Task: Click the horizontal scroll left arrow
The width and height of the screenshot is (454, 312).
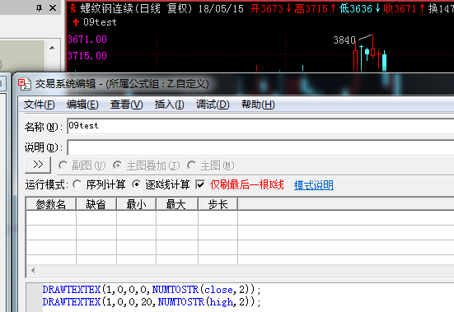Action: pyautogui.click(x=33, y=270)
